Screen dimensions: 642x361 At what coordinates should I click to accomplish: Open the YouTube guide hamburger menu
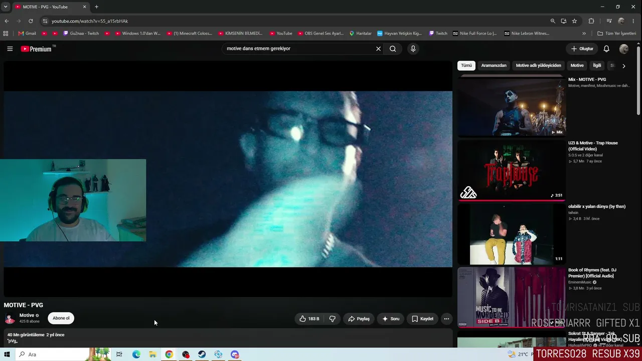click(x=10, y=49)
